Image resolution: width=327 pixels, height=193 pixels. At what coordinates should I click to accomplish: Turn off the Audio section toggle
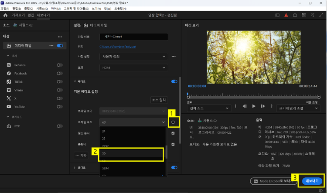click(x=174, y=168)
